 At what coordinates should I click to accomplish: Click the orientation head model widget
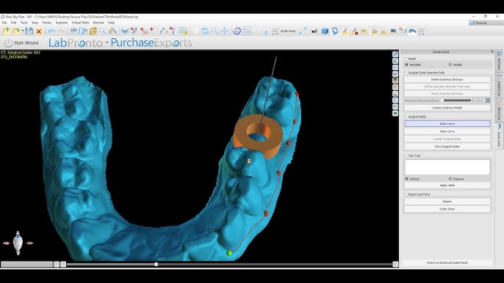tap(18, 243)
